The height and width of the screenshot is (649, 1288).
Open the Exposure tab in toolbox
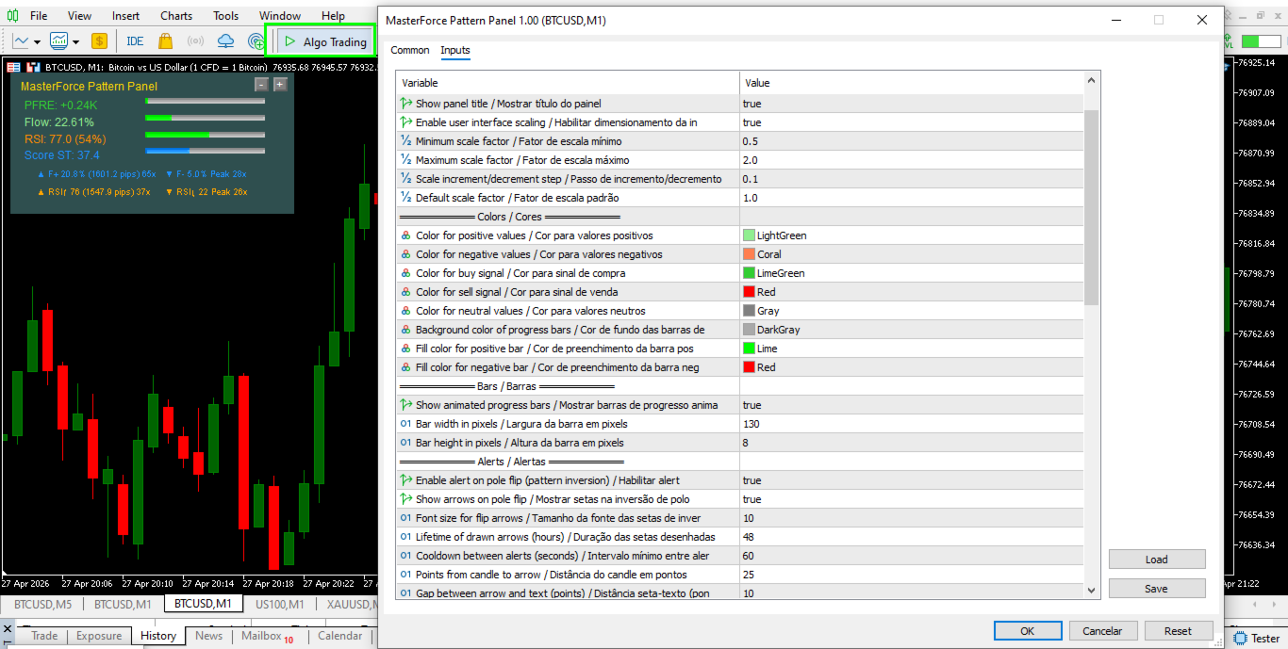pyautogui.click(x=99, y=636)
